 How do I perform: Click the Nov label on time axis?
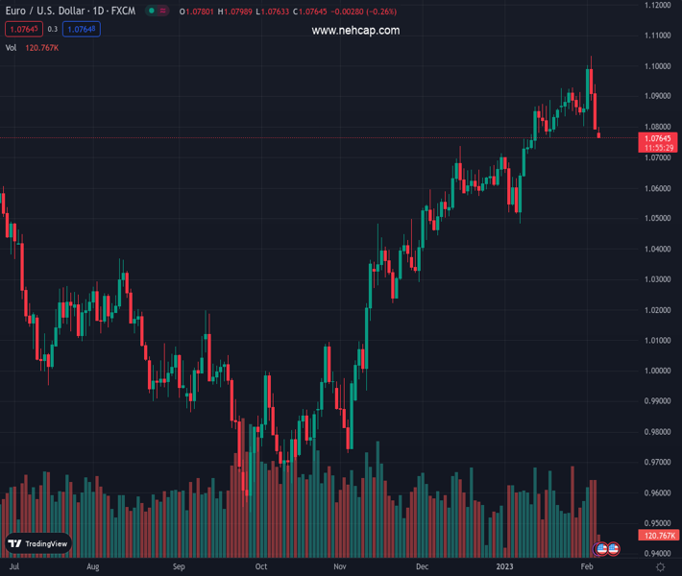coord(340,567)
